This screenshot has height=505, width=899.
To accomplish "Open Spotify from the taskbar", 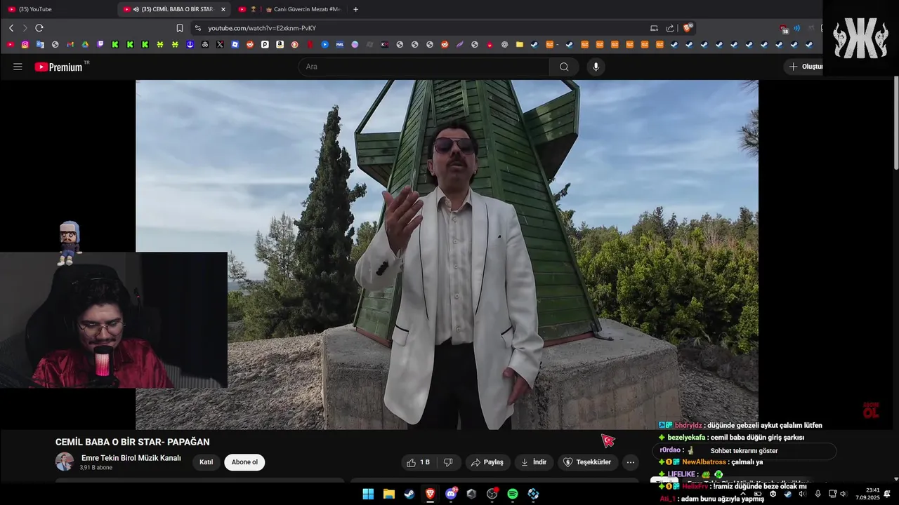I will [513, 494].
